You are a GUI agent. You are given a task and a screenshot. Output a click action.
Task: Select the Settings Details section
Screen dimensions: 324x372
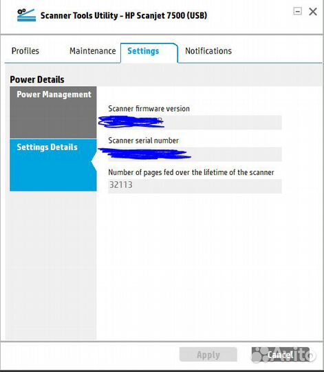pos(53,165)
